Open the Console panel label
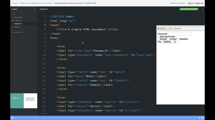The height and width of the screenshot is (120, 215). click(x=43, y=113)
